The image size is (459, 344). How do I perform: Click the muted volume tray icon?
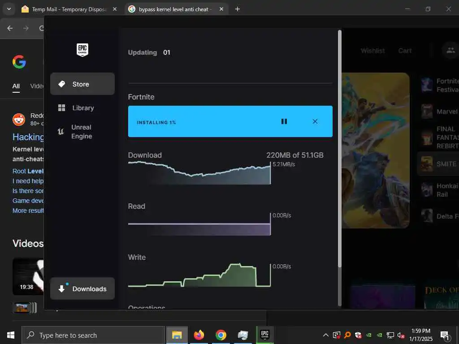[x=401, y=335]
